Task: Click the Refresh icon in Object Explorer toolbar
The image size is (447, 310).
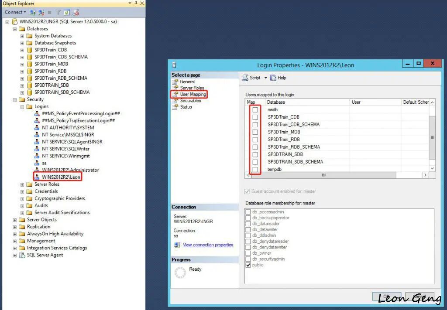Action: pos(67,12)
